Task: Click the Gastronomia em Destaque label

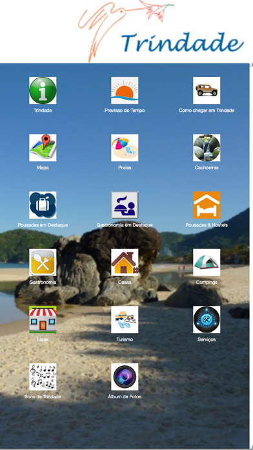Action: (x=125, y=225)
